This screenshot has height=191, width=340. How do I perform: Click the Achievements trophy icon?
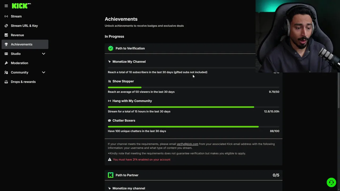tap(6, 44)
